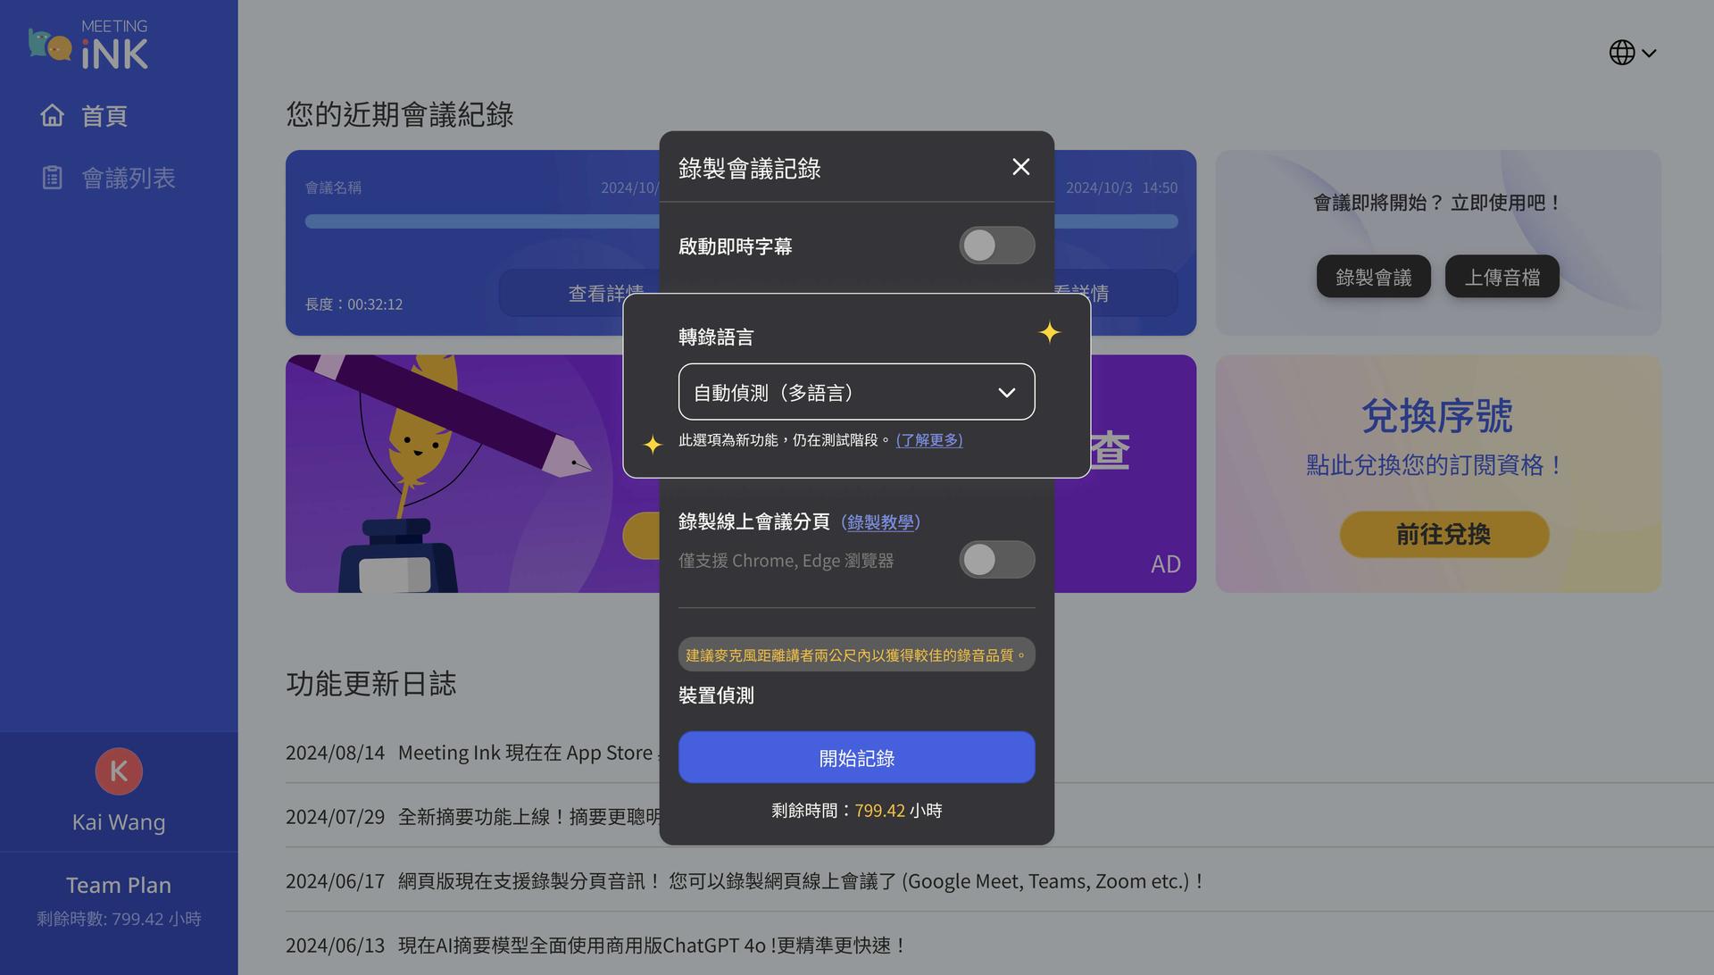Click the globe icon at top right
The image size is (1714, 975).
click(1622, 53)
